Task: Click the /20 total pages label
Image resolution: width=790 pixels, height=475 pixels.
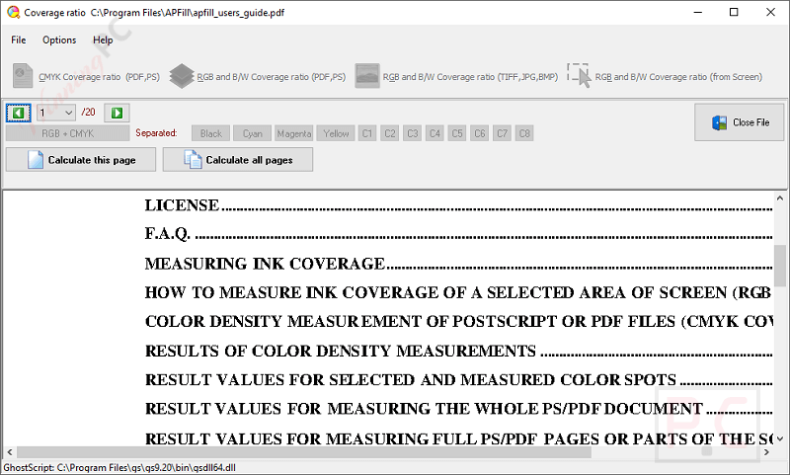Action: pyautogui.click(x=89, y=112)
